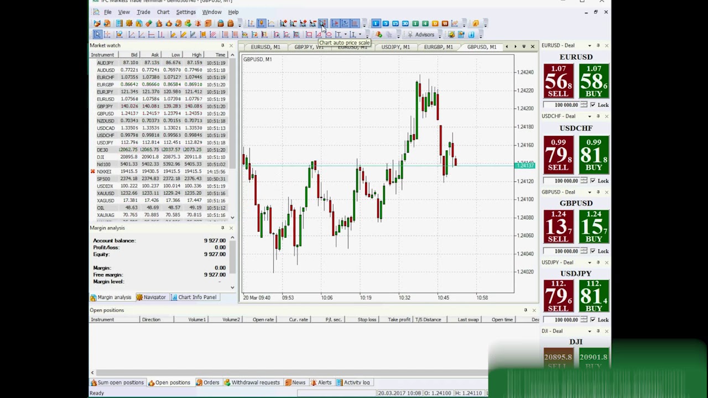Select the text (T) drawing tool
This screenshot has width=708, height=398.
[338, 34]
